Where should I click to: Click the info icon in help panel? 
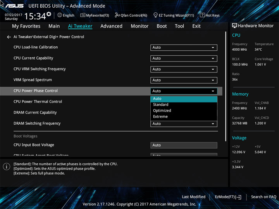[7, 167]
